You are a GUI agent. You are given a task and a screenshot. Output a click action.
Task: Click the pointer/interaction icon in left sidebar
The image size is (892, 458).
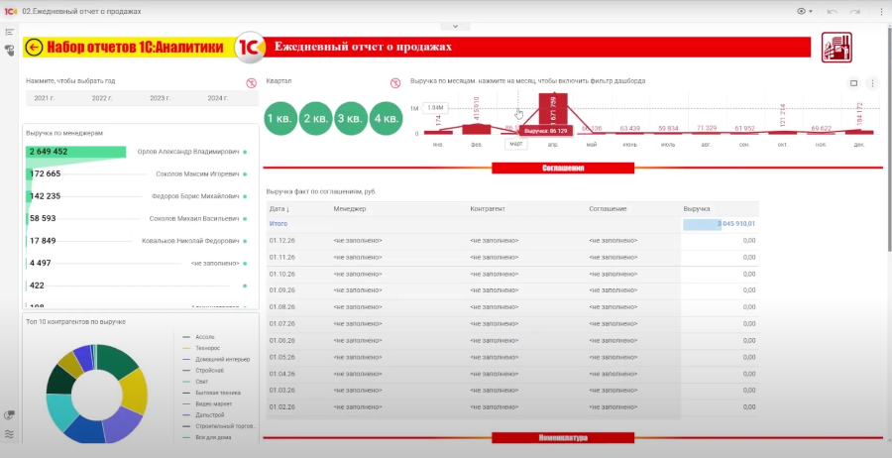[9, 51]
